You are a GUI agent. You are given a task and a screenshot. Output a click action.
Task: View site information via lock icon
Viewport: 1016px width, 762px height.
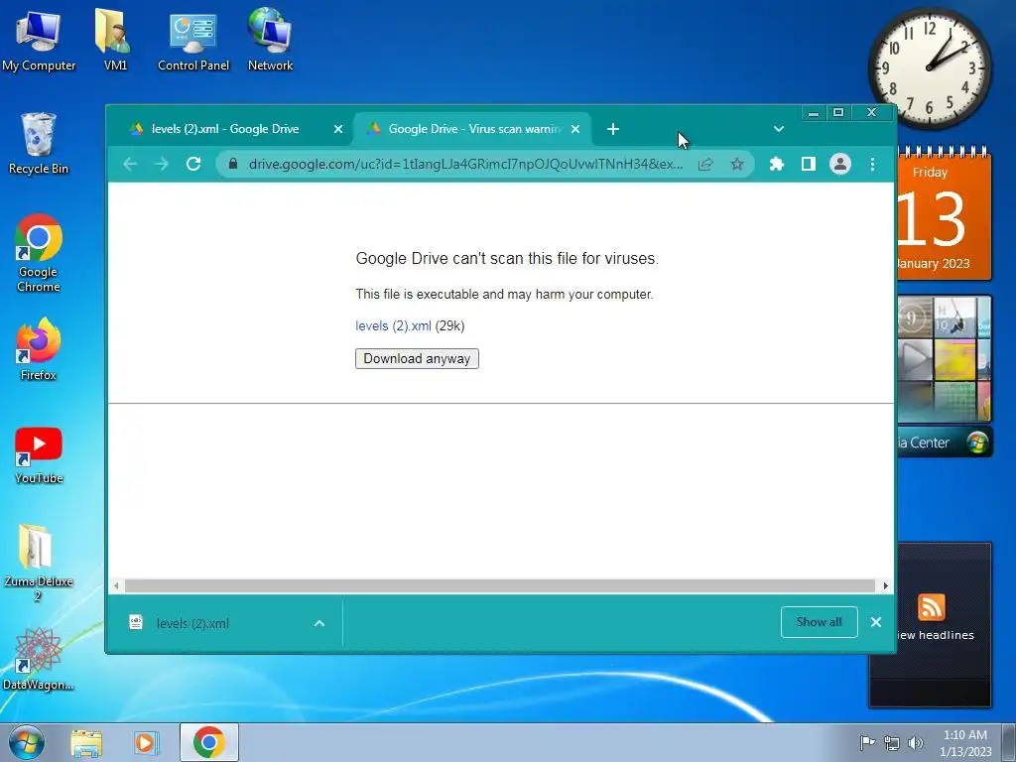tap(233, 164)
